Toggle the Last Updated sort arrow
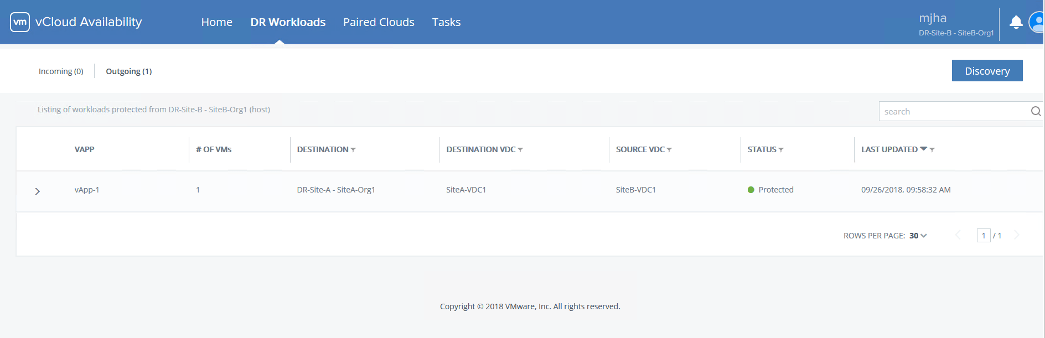 click(923, 149)
